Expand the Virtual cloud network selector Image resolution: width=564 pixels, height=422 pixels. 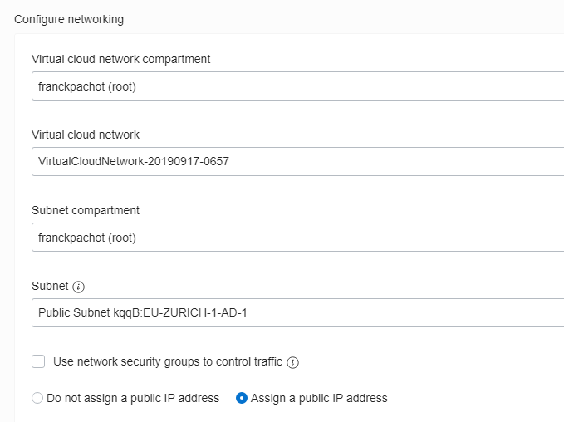point(298,161)
